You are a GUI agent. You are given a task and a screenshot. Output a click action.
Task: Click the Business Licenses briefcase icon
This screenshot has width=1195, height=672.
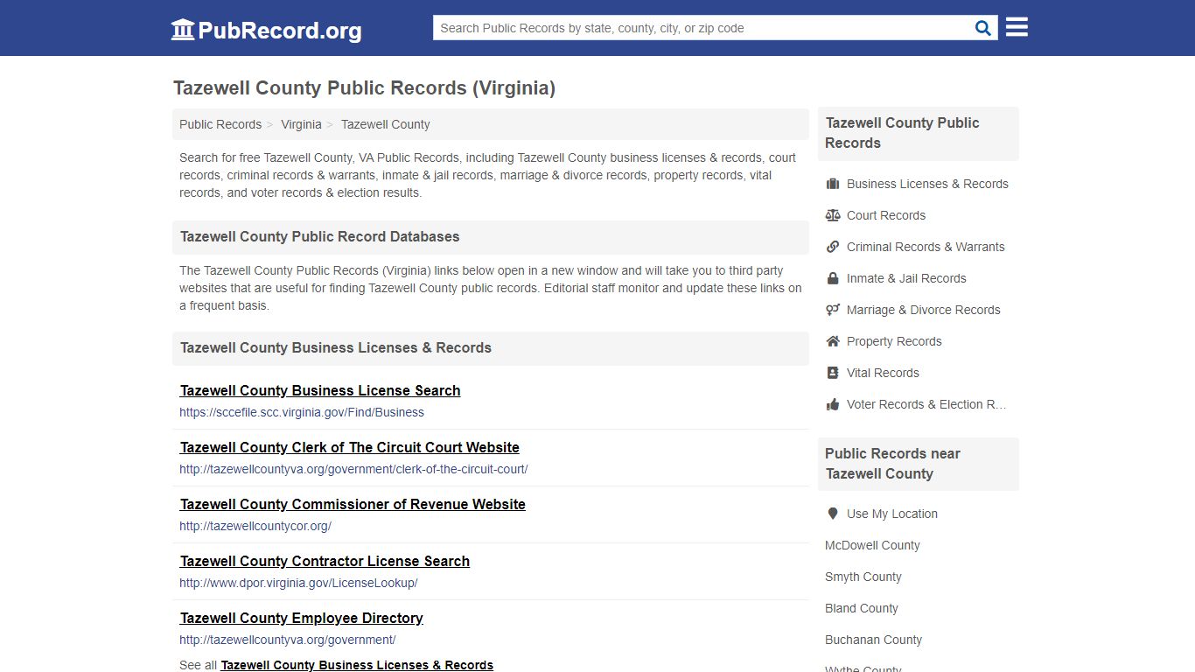pos(833,184)
